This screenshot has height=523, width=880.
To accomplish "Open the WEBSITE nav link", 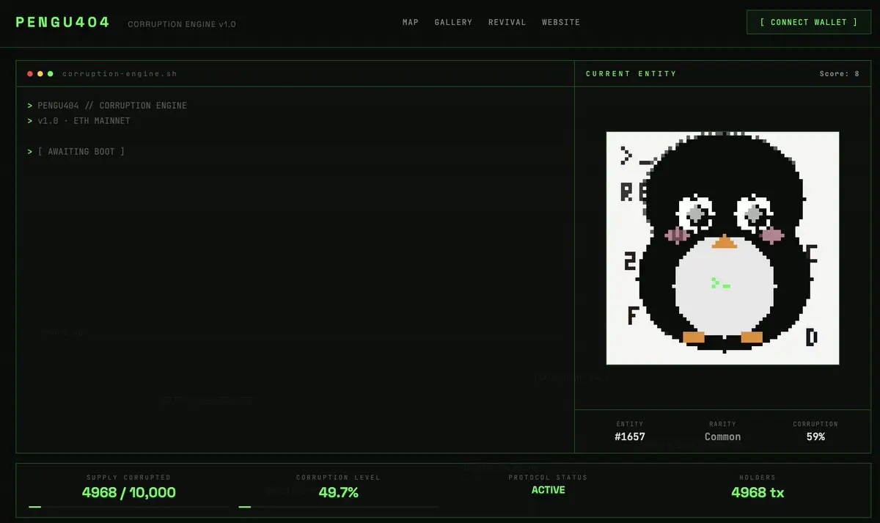I will pos(561,23).
